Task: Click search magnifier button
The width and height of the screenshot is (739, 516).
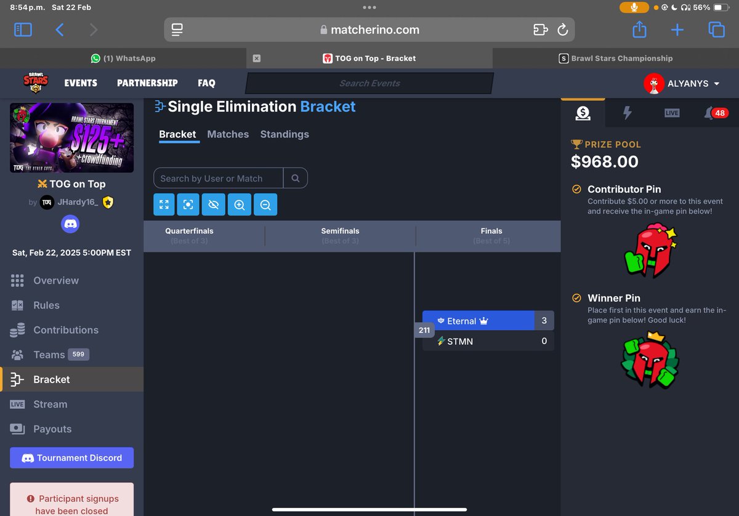Action: [x=296, y=178]
